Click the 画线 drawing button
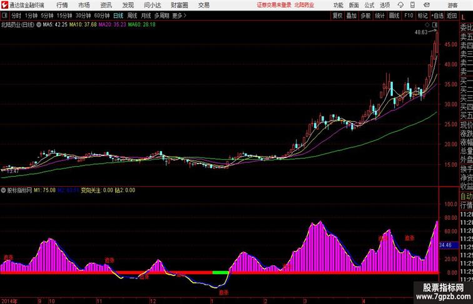 [394, 16]
